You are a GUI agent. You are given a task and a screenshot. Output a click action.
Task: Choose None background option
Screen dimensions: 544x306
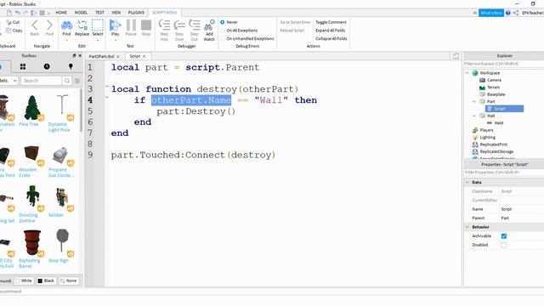[69, 280]
